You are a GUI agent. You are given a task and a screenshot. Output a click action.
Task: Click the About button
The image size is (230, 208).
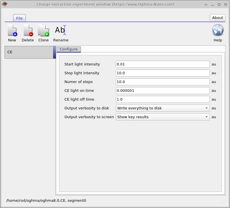[217, 17]
